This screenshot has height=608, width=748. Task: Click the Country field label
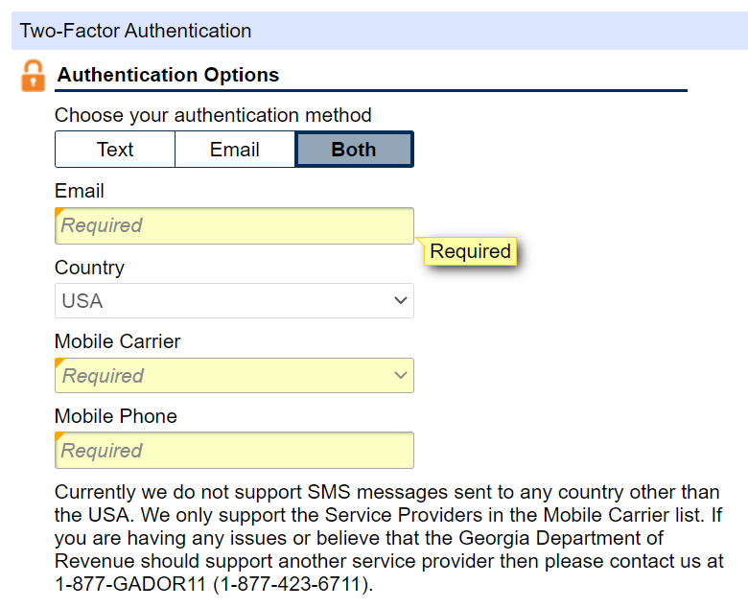(89, 268)
